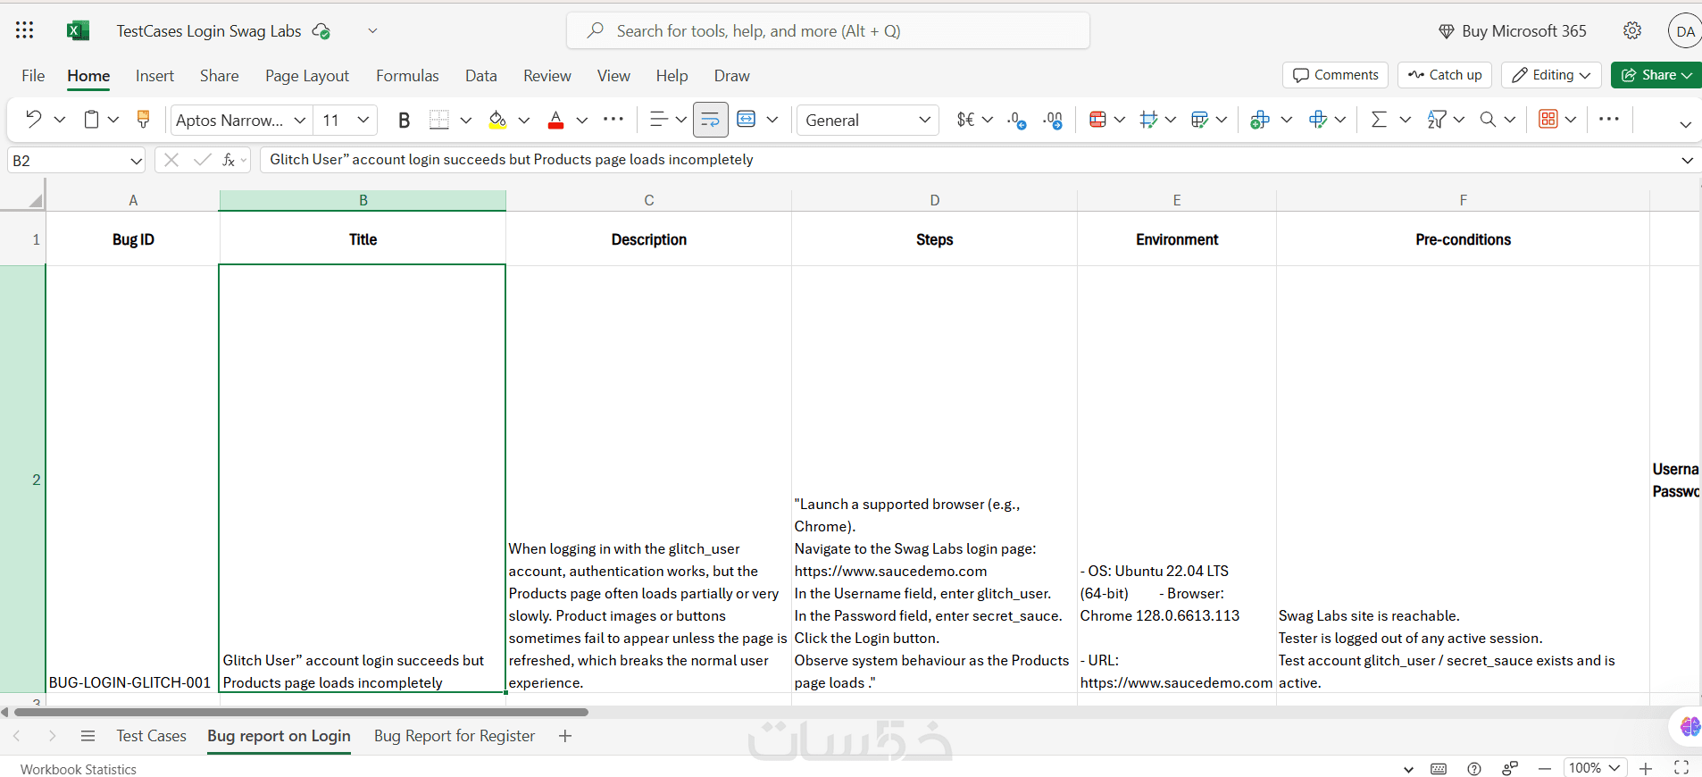Zoom out using the minus button

(x=1545, y=768)
